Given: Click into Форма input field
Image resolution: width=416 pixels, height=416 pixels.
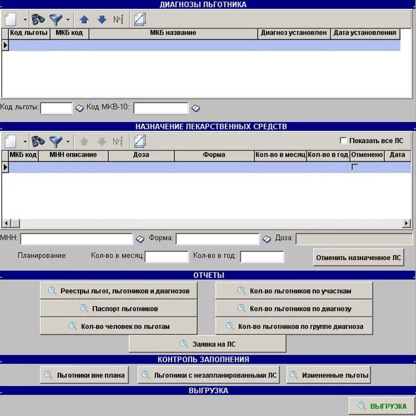Looking at the screenshot, I should tap(217, 239).
